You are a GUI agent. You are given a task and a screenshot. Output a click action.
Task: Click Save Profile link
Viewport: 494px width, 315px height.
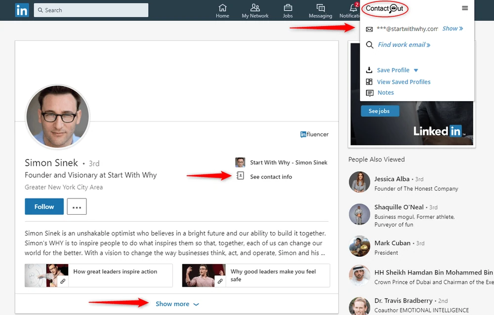(x=393, y=70)
